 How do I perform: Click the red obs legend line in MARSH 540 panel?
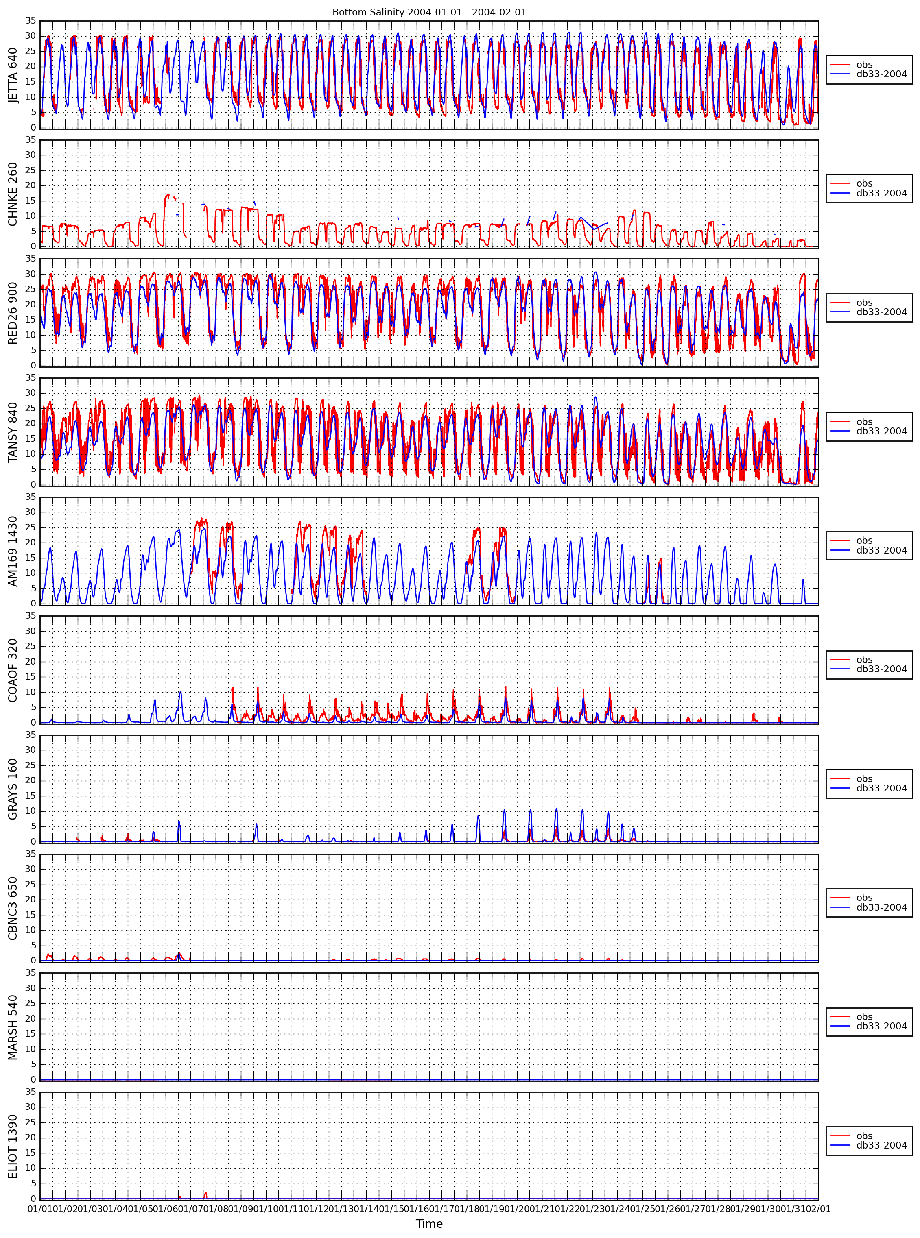pos(840,1017)
